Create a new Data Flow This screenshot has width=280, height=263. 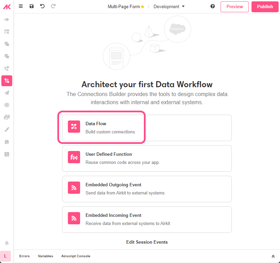147,128
